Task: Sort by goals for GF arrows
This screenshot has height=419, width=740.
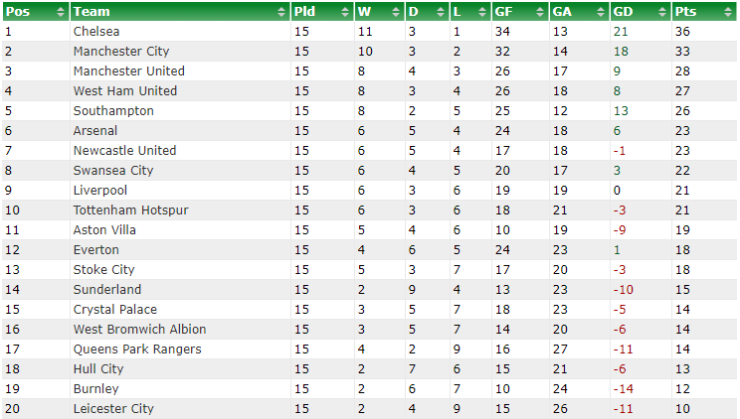Action: click(x=540, y=12)
